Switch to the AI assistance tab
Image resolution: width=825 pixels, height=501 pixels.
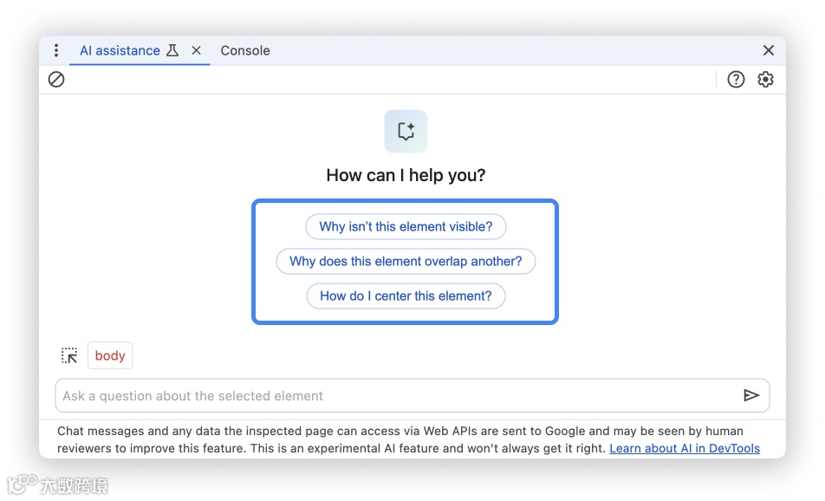coord(120,51)
